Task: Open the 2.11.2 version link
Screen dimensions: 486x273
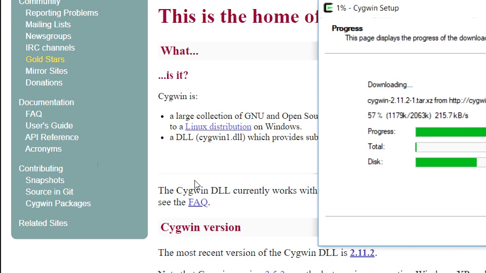Action: coord(362,253)
